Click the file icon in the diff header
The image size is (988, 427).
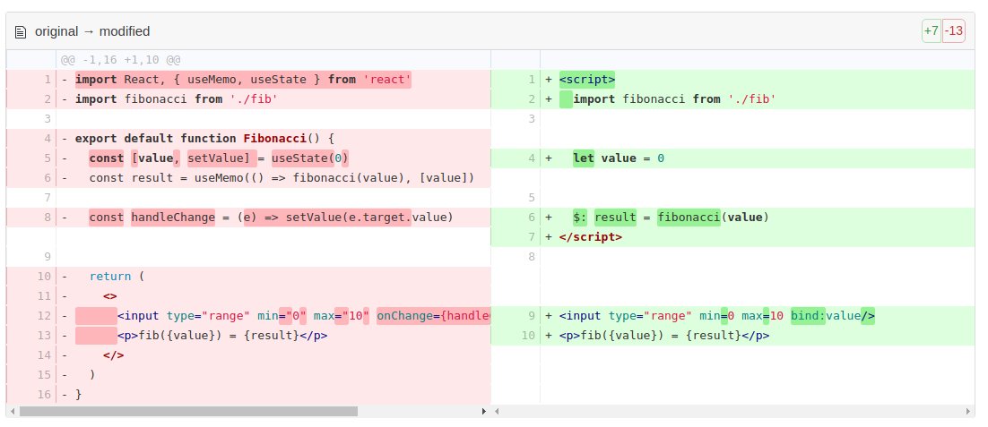(x=21, y=31)
